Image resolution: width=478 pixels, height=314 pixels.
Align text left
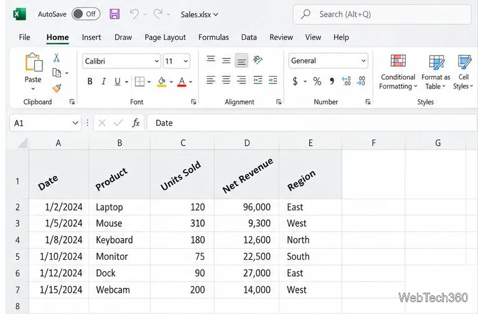pyautogui.click(x=210, y=80)
